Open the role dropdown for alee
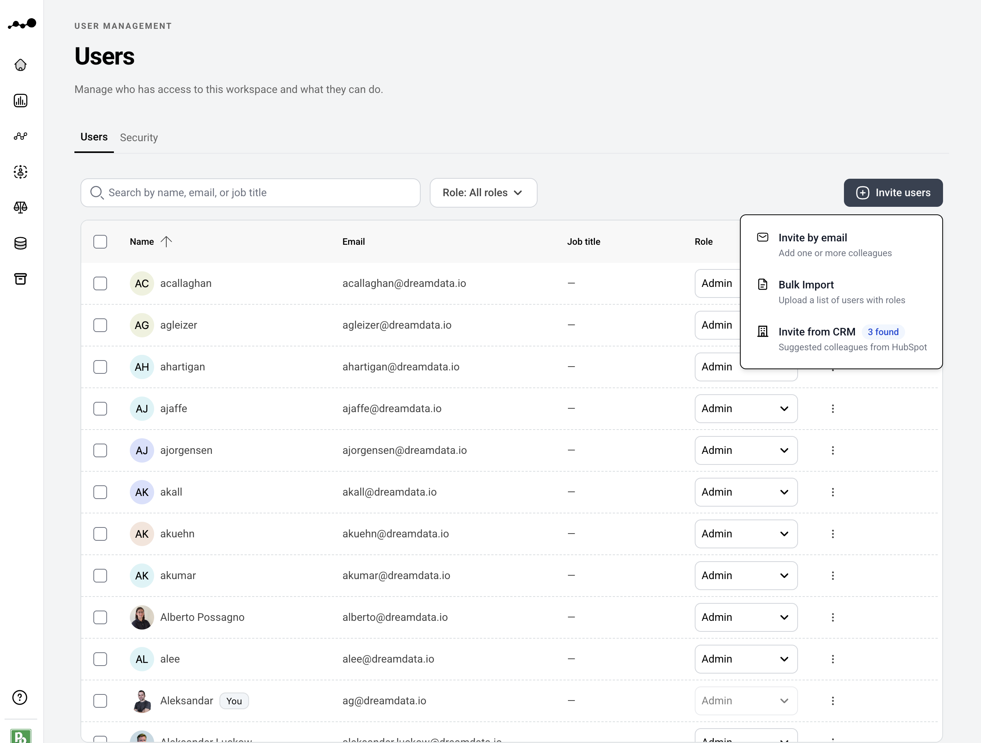The width and height of the screenshot is (981, 743). (746, 659)
